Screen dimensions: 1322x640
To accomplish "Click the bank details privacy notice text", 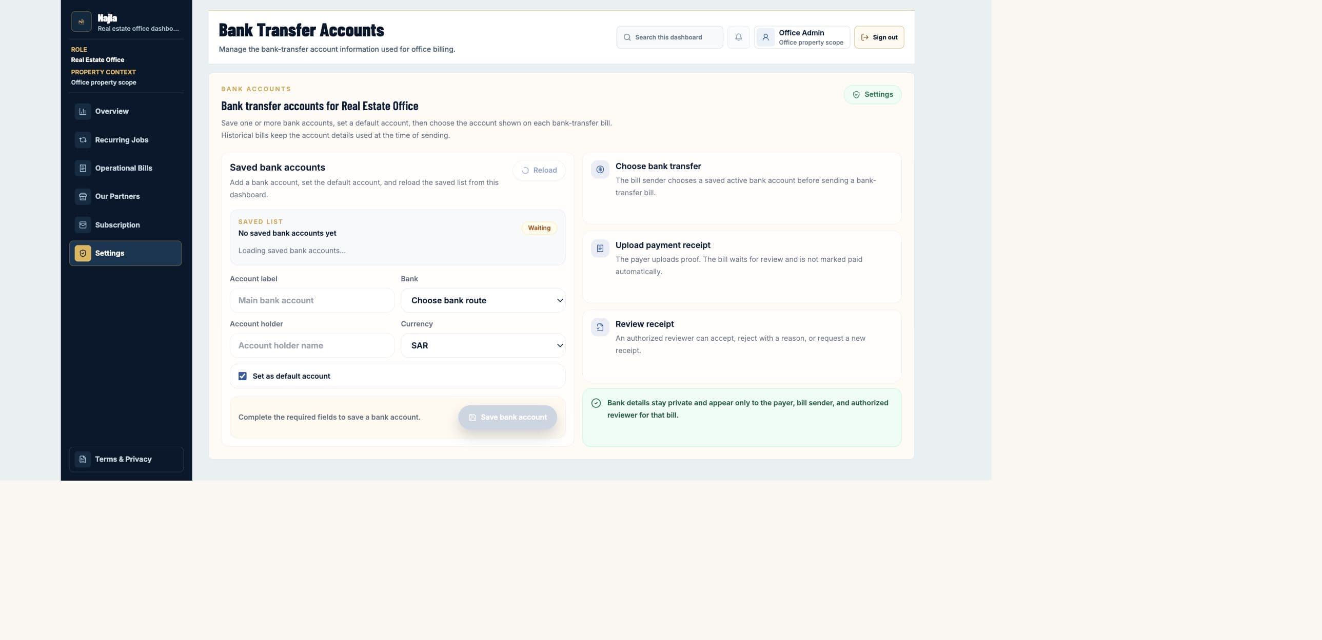I will tap(747, 409).
